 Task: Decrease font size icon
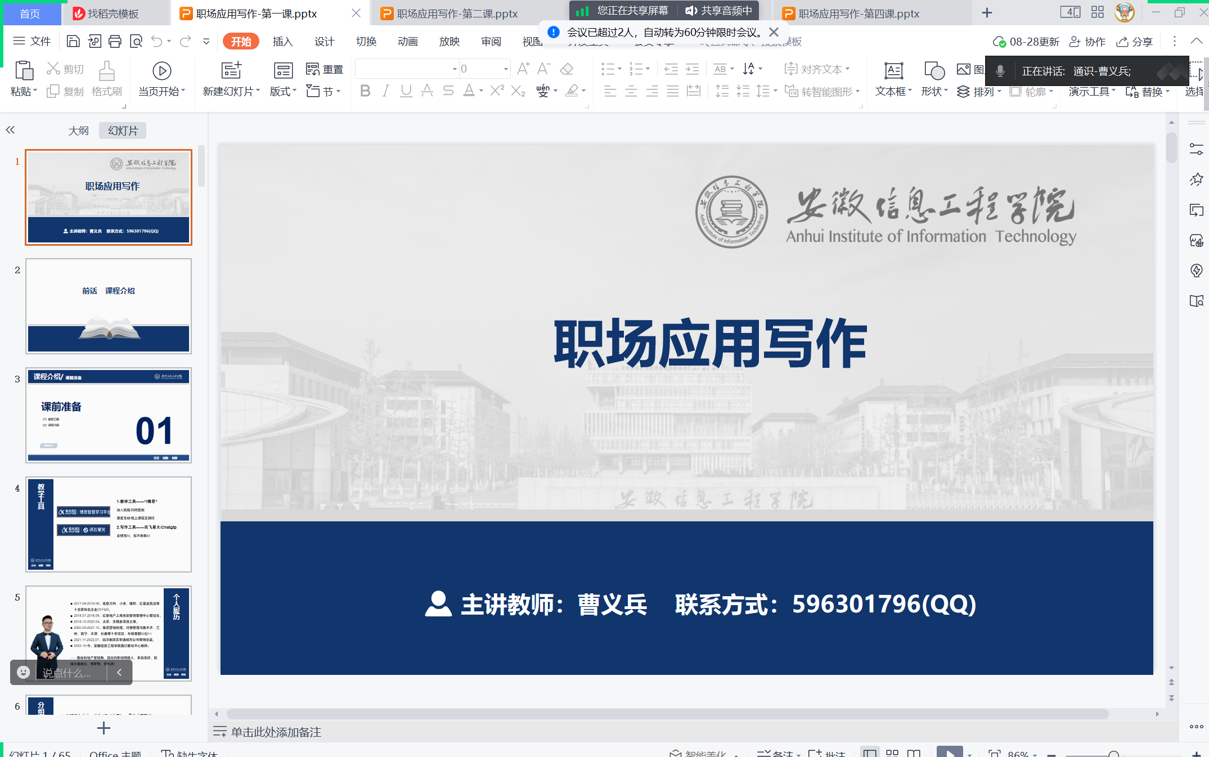point(544,69)
